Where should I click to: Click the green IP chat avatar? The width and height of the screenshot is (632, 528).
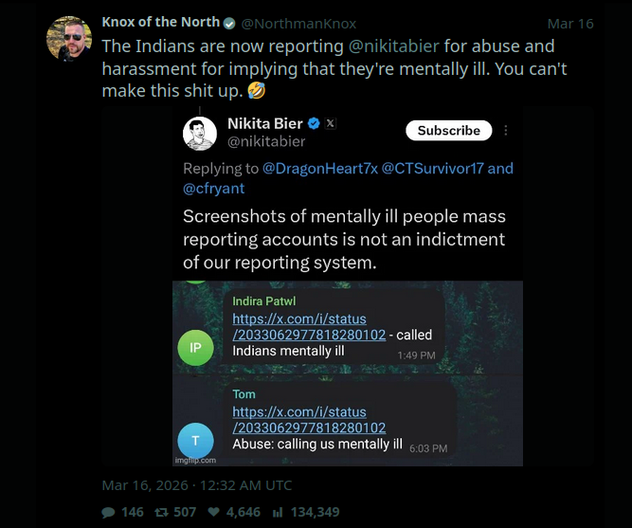pos(195,348)
